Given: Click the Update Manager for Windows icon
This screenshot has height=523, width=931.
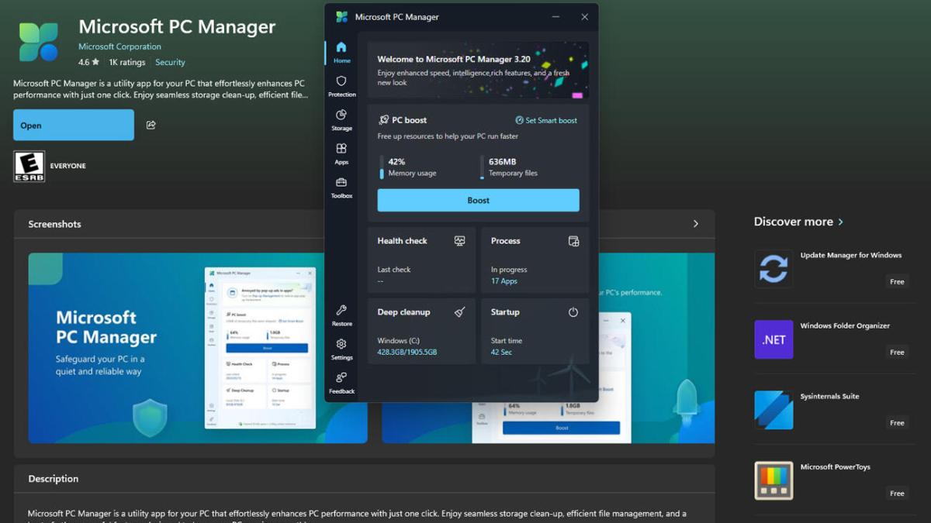Looking at the screenshot, I should pos(774,269).
